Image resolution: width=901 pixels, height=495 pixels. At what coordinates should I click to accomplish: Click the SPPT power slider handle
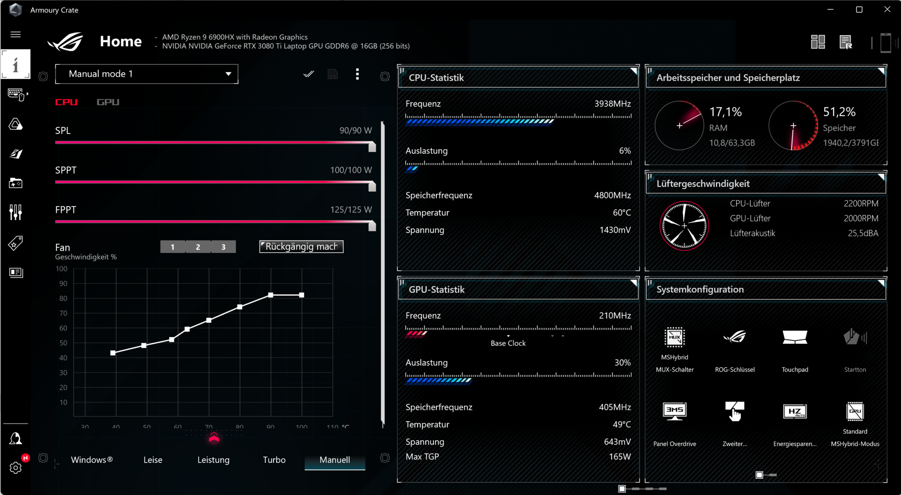(372, 186)
